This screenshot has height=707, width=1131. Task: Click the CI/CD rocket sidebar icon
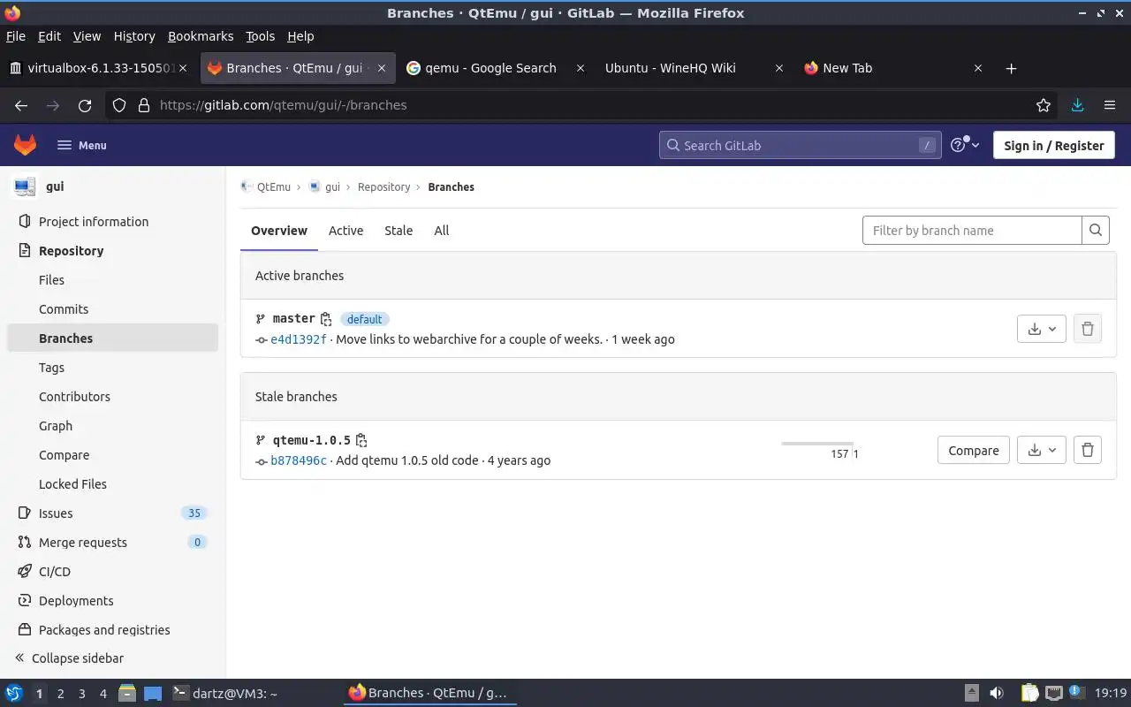click(x=25, y=572)
